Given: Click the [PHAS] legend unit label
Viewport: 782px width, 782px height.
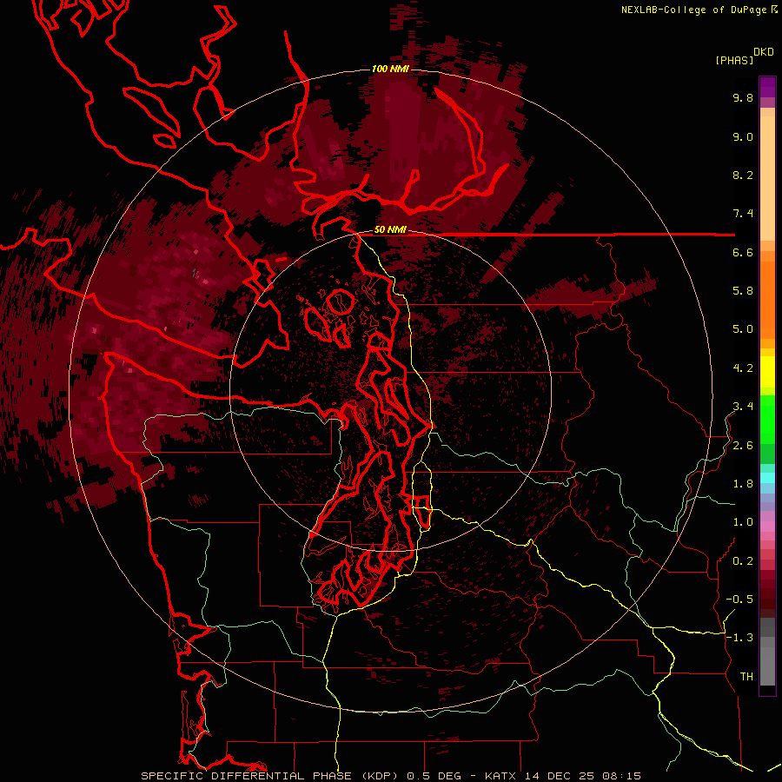Looking at the screenshot, I should click(734, 60).
